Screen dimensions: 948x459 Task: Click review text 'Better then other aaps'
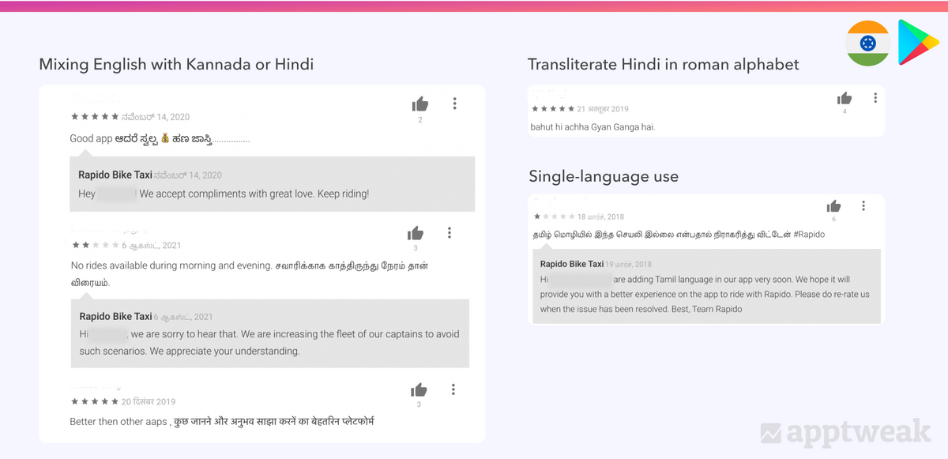pos(118,422)
